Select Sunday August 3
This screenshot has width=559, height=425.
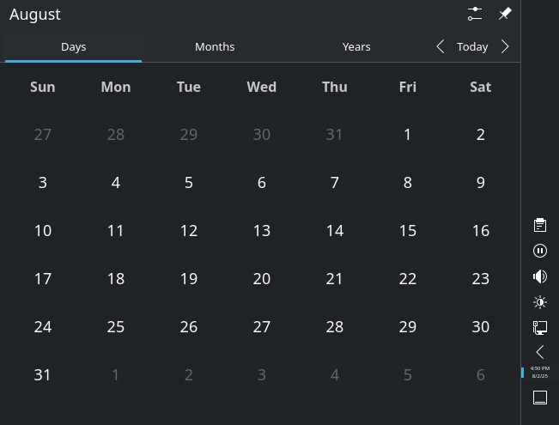[42, 183]
